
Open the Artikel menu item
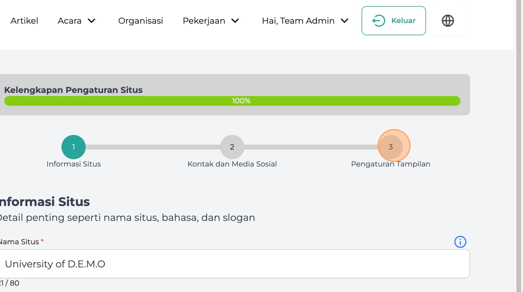point(24,21)
